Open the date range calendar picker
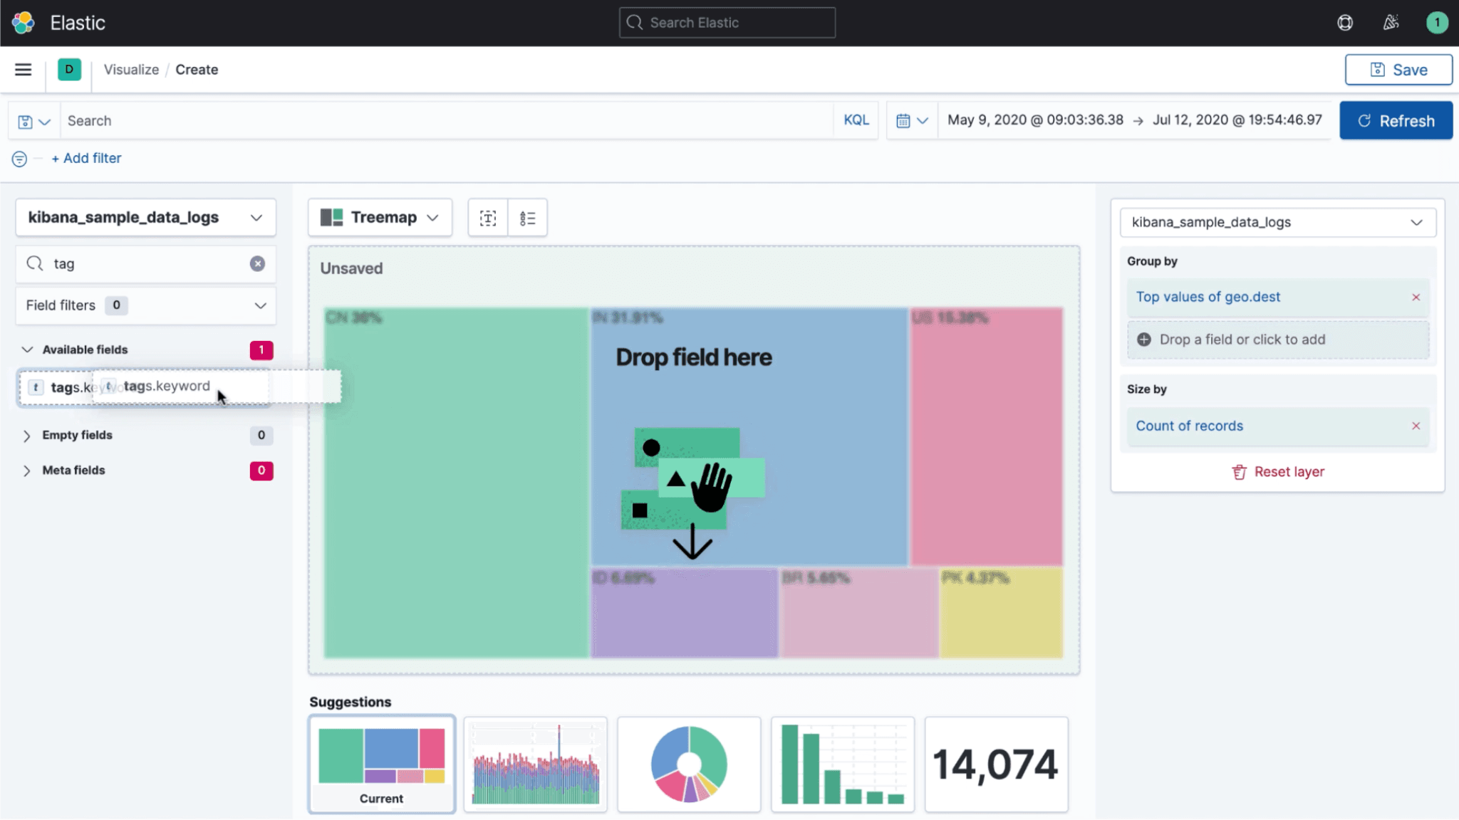 coord(912,120)
